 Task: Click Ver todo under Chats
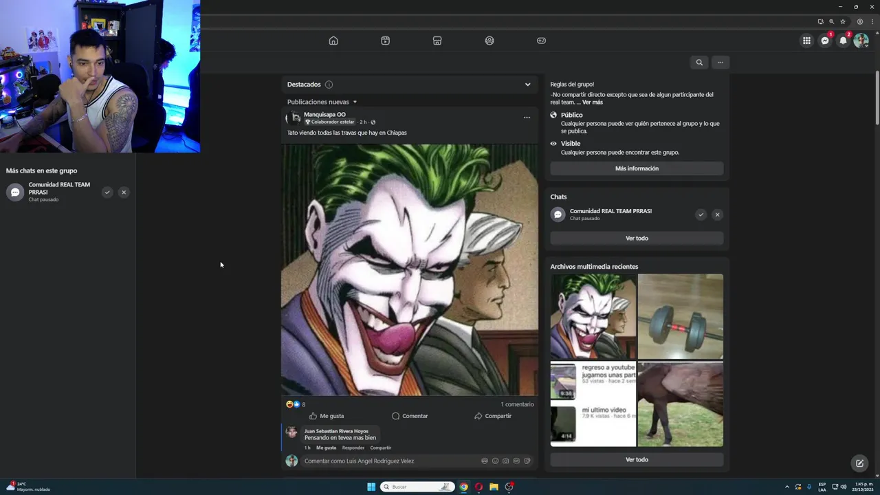point(637,238)
